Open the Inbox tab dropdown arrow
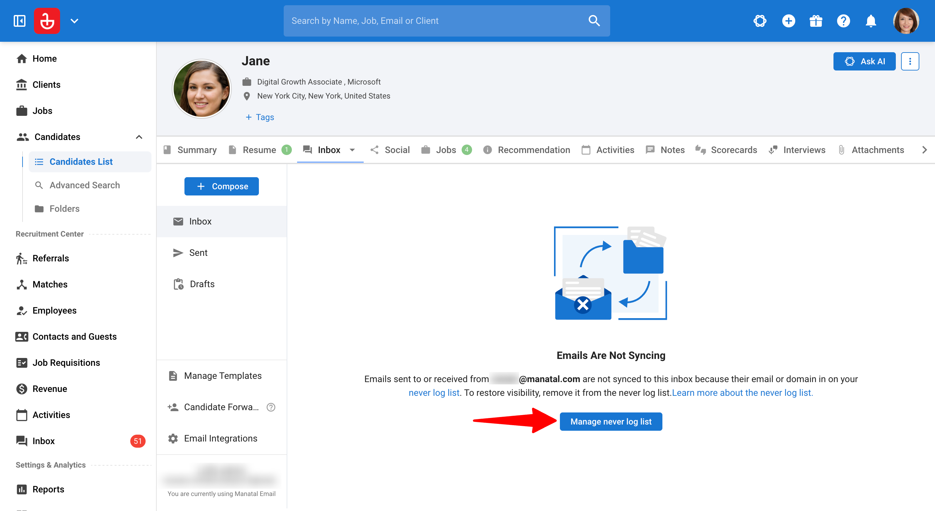Viewport: 935px width, 511px height. pyautogui.click(x=352, y=150)
